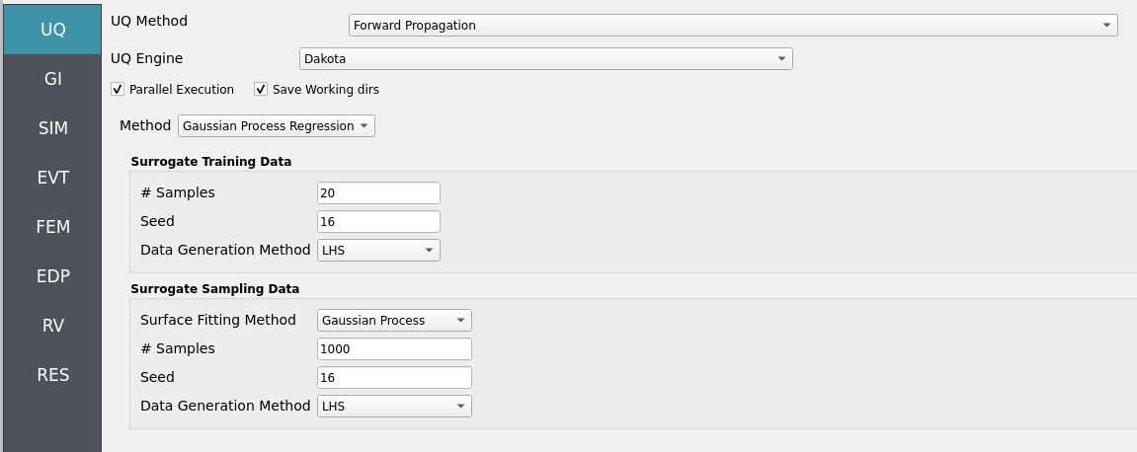Open the RV sidebar tab
Image resolution: width=1137 pixels, height=452 pixels.
pyautogui.click(x=52, y=326)
